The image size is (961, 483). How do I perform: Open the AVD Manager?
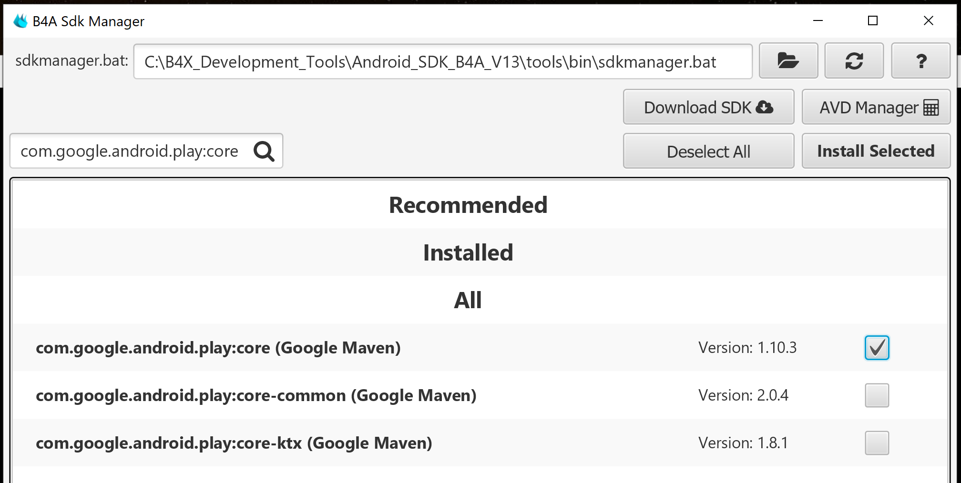(876, 107)
